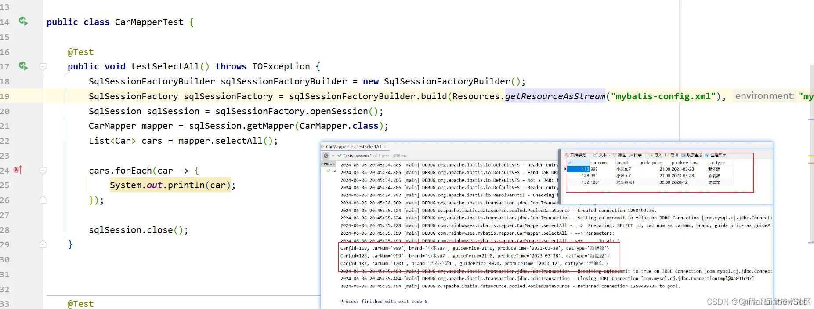Click the sqlSession.close() statement

coord(138,230)
